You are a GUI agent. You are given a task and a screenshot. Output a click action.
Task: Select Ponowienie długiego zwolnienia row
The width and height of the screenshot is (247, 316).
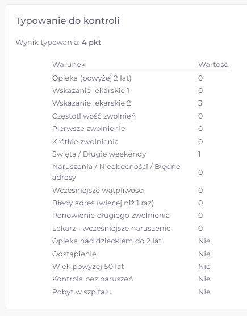pyautogui.click(x=140, y=216)
